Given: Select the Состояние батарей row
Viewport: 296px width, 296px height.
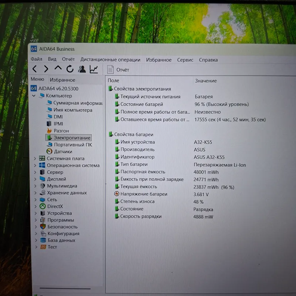Looking at the screenshot, I should [182, 104].
